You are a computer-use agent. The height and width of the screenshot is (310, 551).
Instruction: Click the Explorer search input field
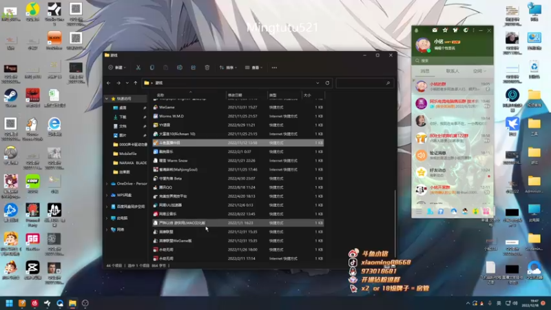coord(364,83)
